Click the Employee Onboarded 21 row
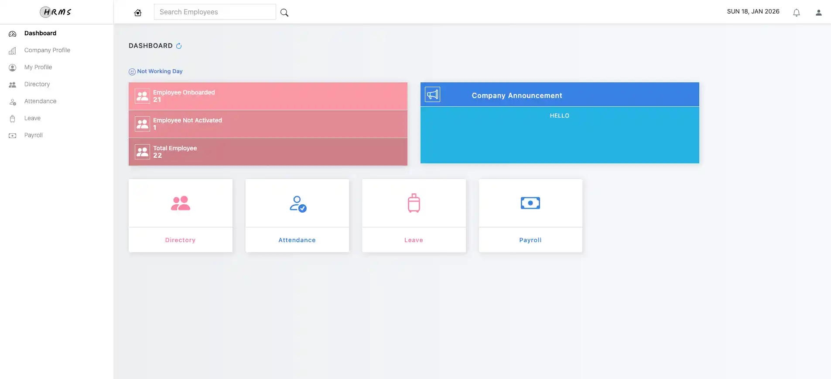The width and height of the screenshot is (831, 379). point(268,96)
